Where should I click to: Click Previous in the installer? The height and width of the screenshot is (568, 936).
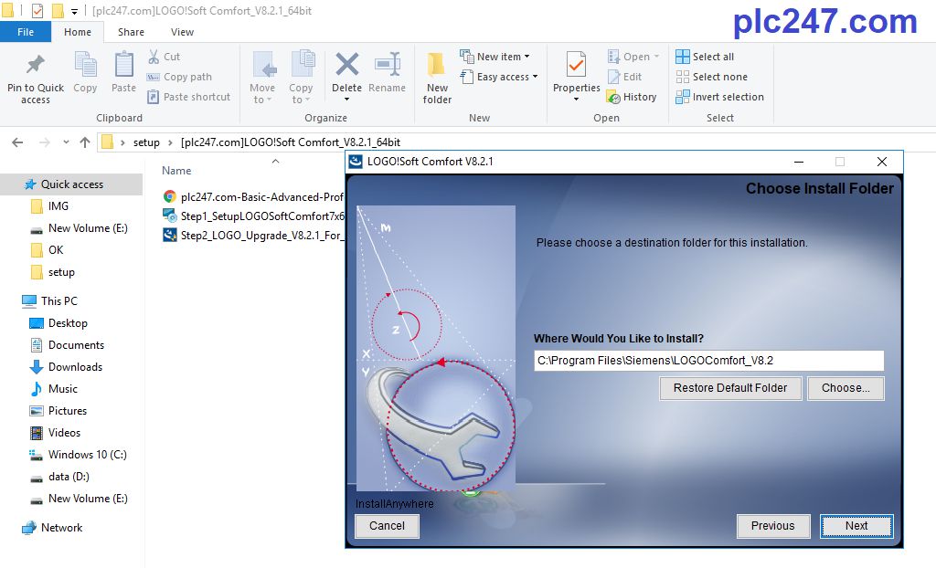[773, 526]
